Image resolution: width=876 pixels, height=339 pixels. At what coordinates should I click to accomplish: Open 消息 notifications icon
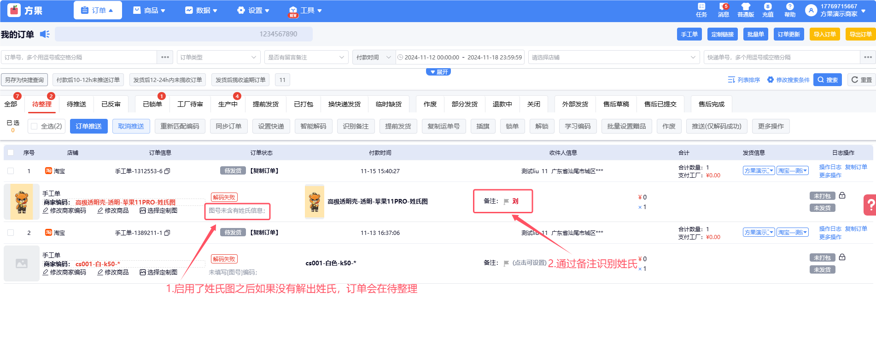(723, 6)
